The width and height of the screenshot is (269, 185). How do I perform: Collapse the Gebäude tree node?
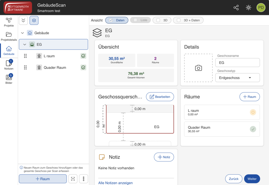23,33
